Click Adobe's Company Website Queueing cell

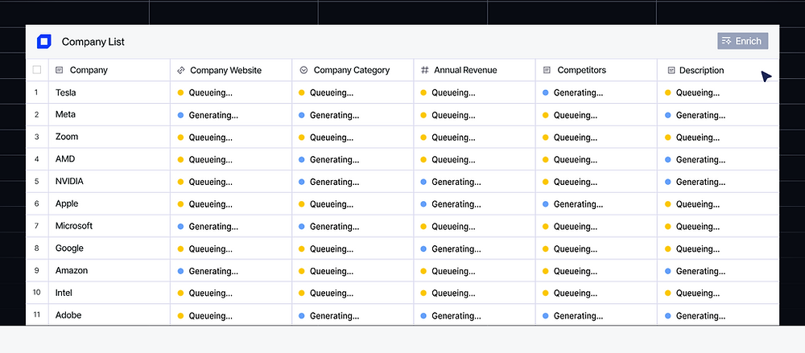[231, 314]
